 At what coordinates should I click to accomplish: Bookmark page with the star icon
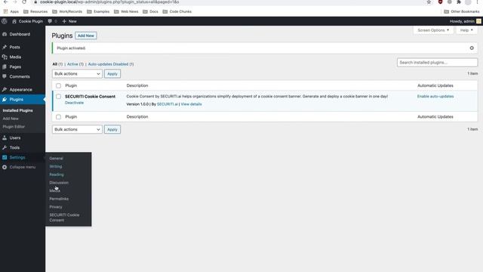point(429,2)
